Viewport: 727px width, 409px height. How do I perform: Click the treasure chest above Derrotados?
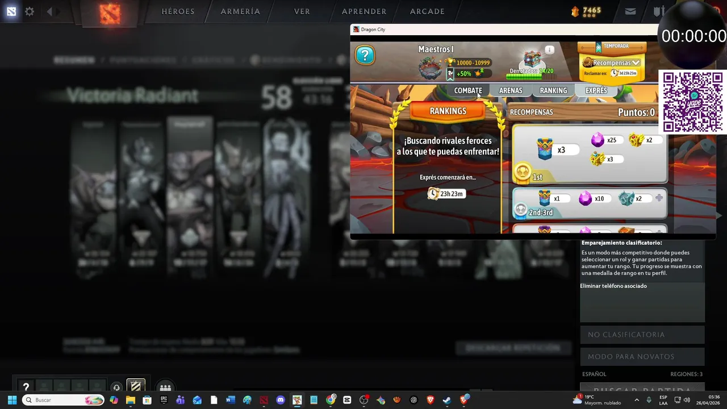[x=532, y=59]
